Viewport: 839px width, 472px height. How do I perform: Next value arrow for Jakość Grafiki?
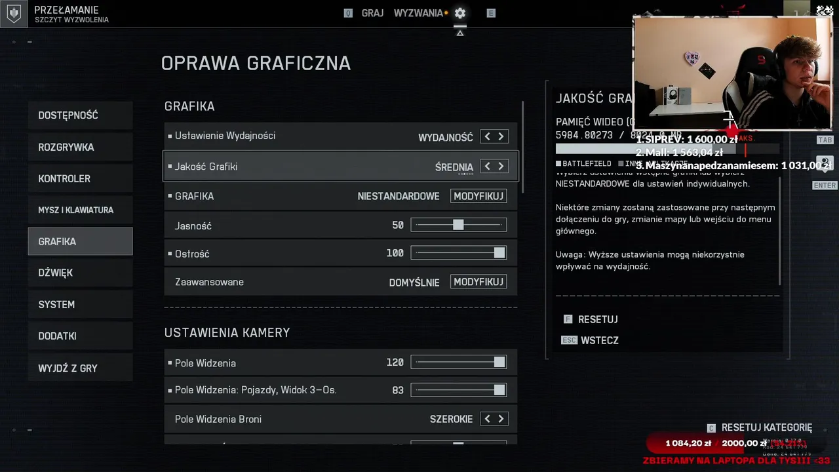point(501,167)
